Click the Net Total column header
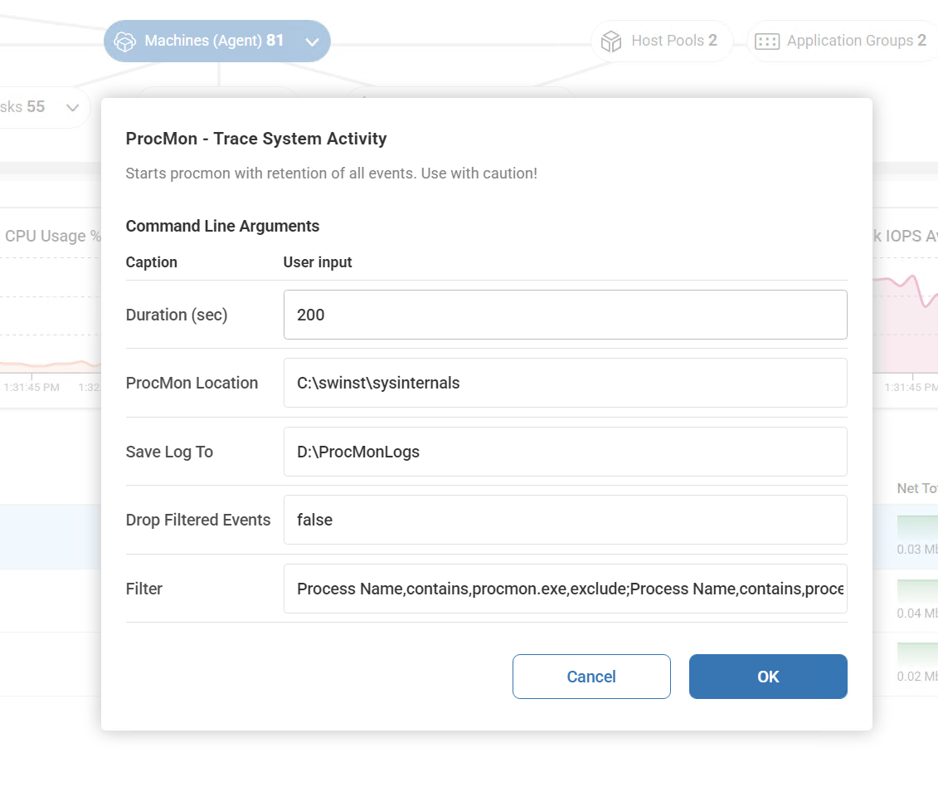Image resolution: width=938 pixels, height=787 pixels. click(916, 488)
